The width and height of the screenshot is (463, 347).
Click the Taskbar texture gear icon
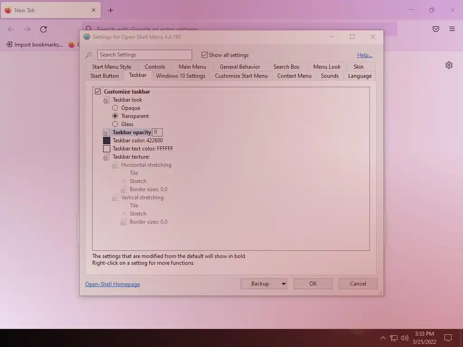point(106,157)
